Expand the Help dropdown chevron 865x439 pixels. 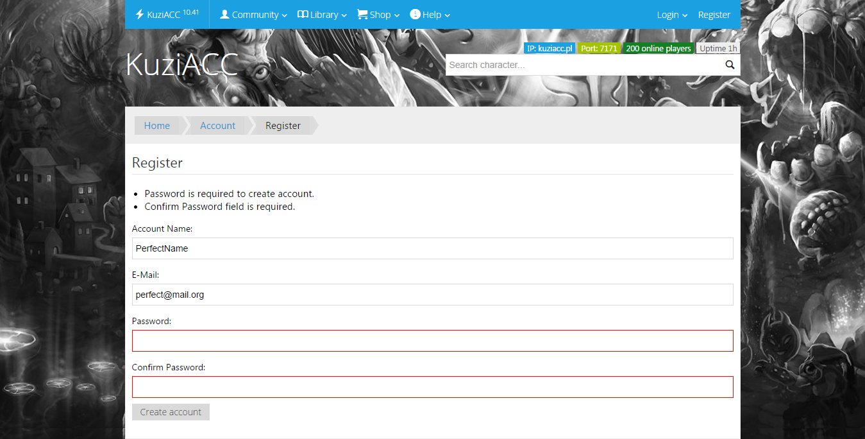[447, 15]
